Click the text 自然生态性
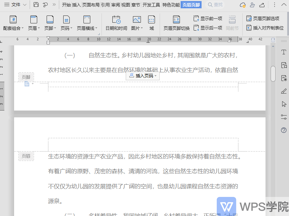289x216 pixels. (x=103, y=55)
